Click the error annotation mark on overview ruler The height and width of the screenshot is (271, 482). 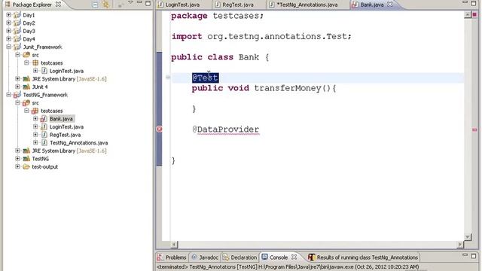[x=474, y=129]
